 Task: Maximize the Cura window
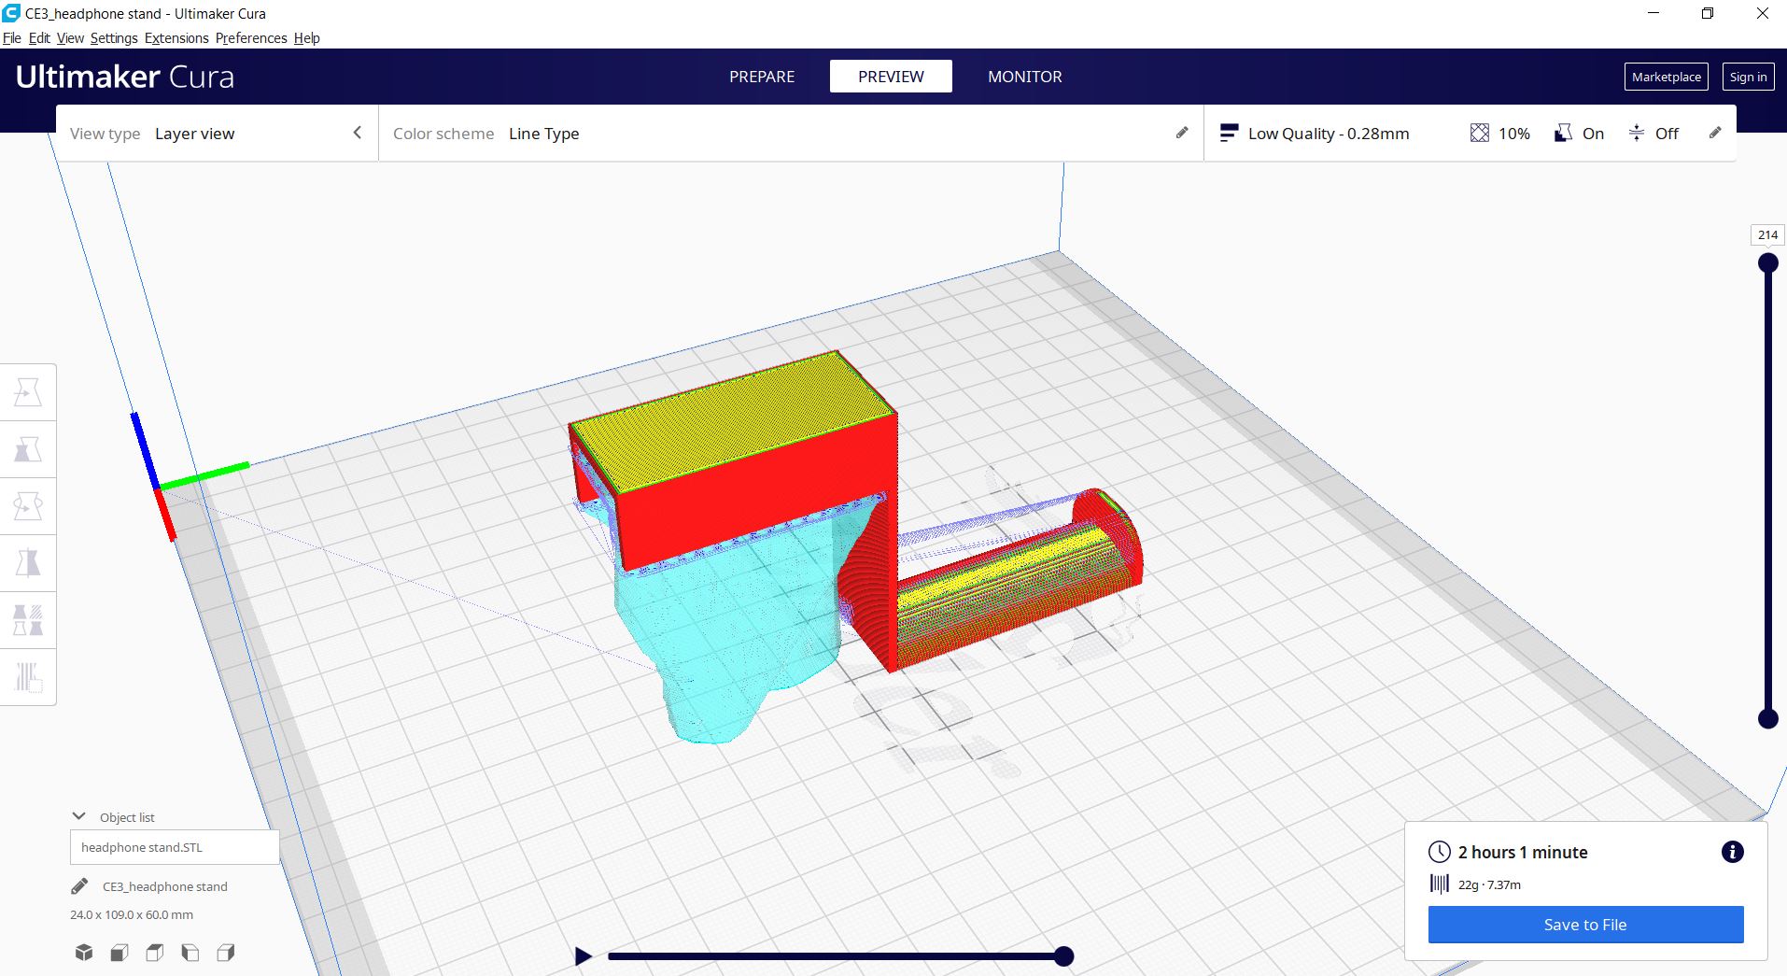(x=1708, y=13)
